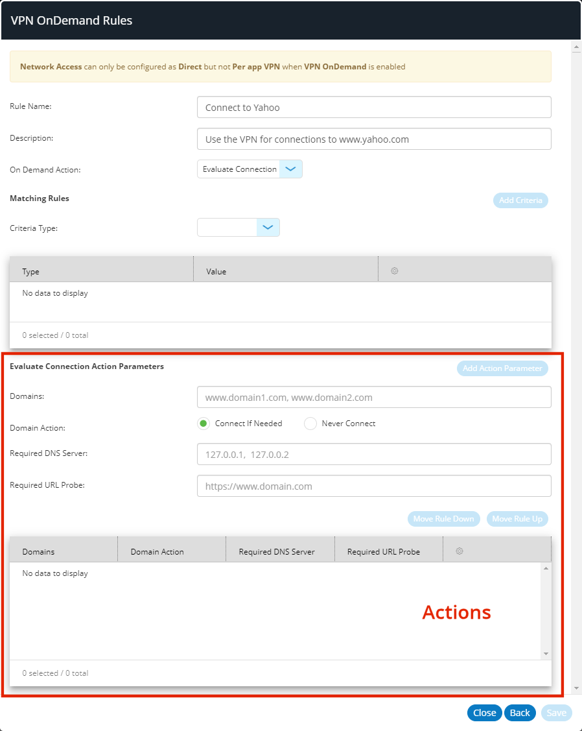
Task: Click the Description text field
Action: point(374,139)
